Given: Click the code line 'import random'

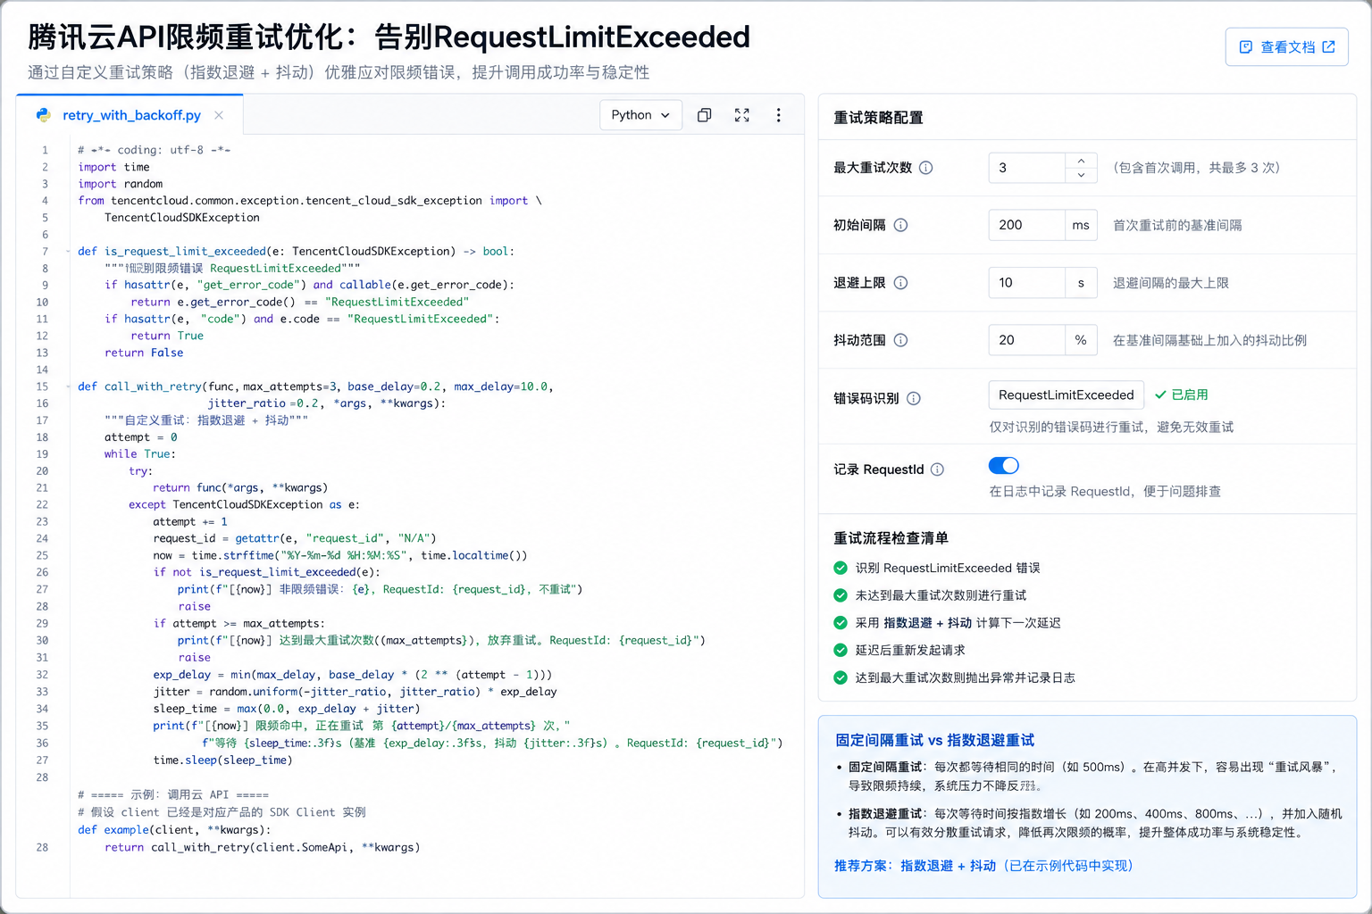Looking at the screenshot, I should (x=120, y=184).
